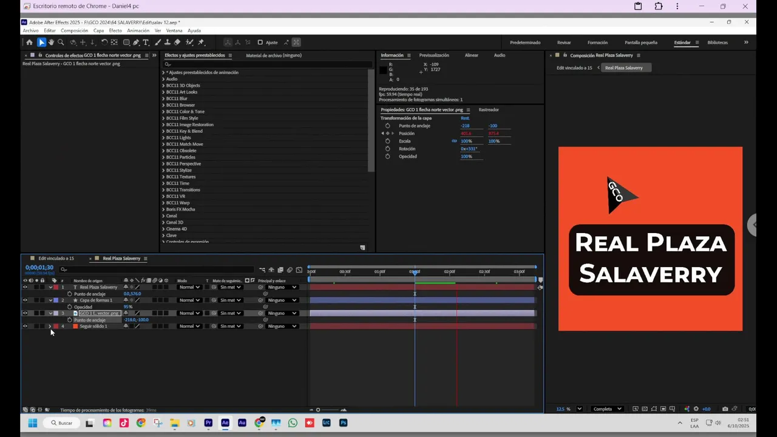Click the Edit vinculado a 15 breadcrumb

(x=574, y=68)
